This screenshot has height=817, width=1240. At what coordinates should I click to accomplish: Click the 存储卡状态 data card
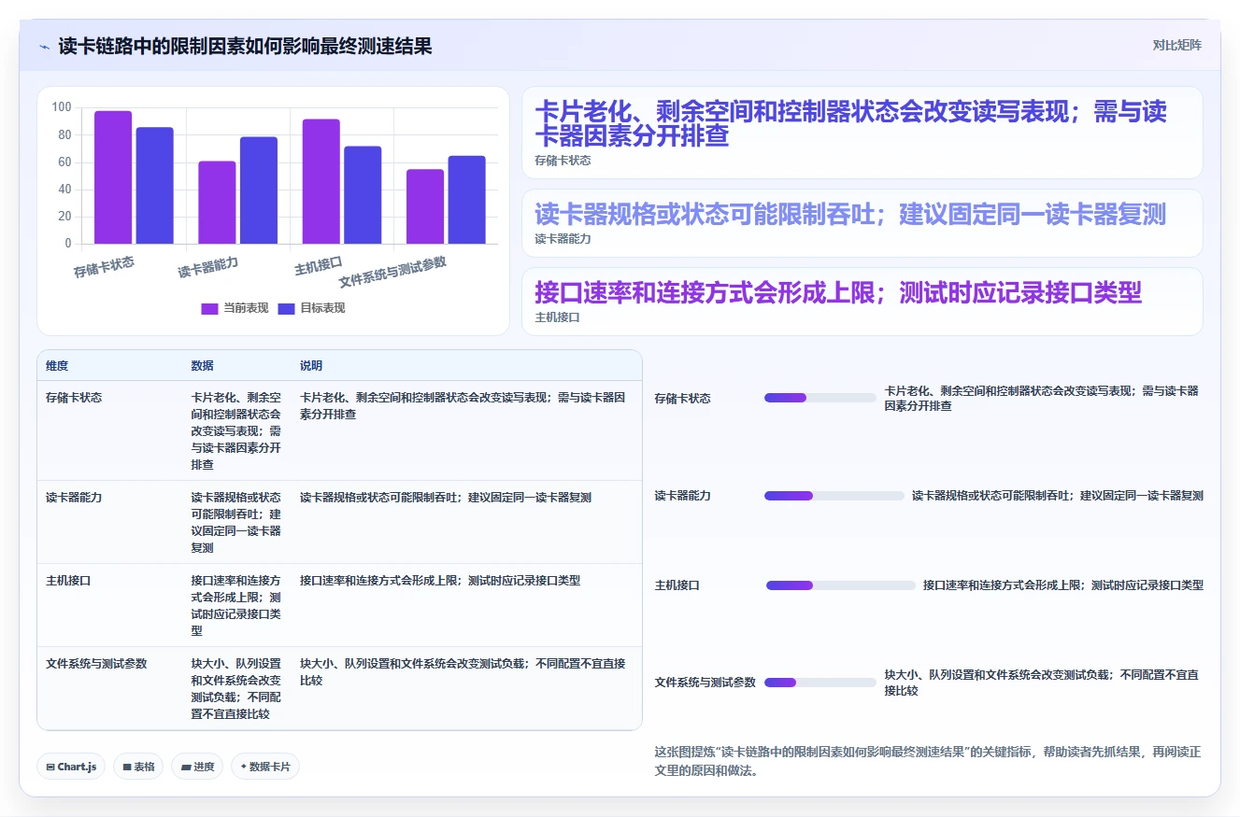(862, 133)
